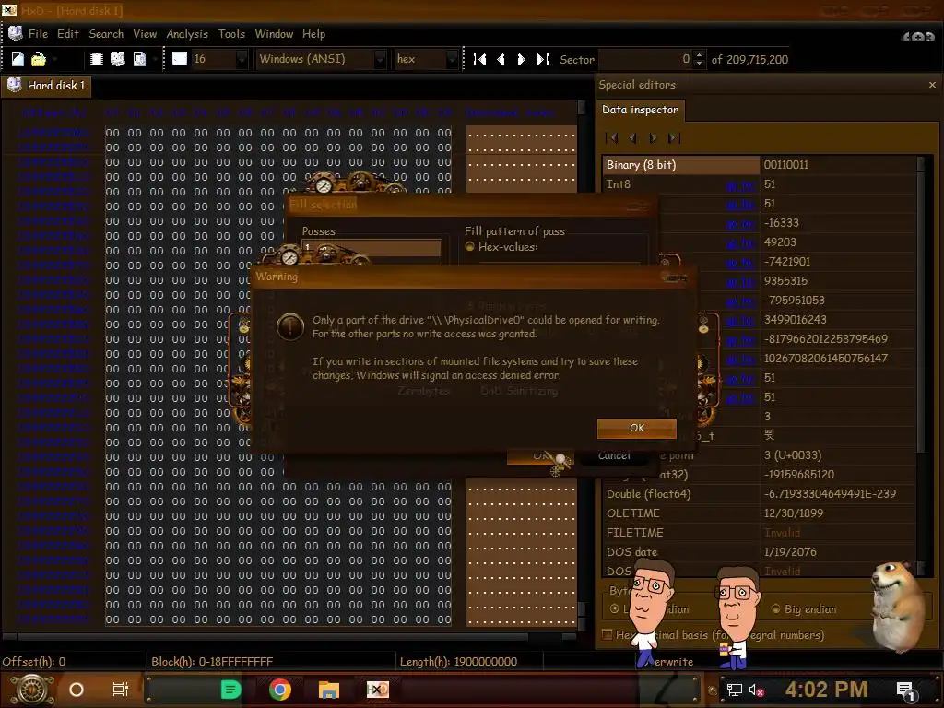The image size is (944, 708).
Task: Select the Big endian radio button
Action: (776, 608)
